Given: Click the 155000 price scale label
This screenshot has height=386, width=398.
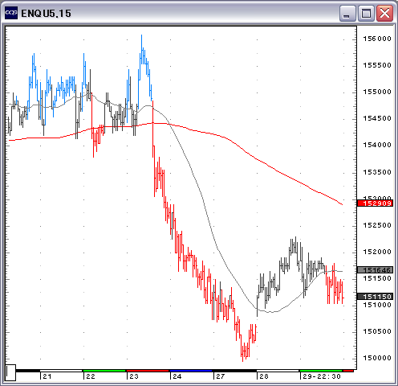Looking at the screenshot, I should (x=377, y=92).
